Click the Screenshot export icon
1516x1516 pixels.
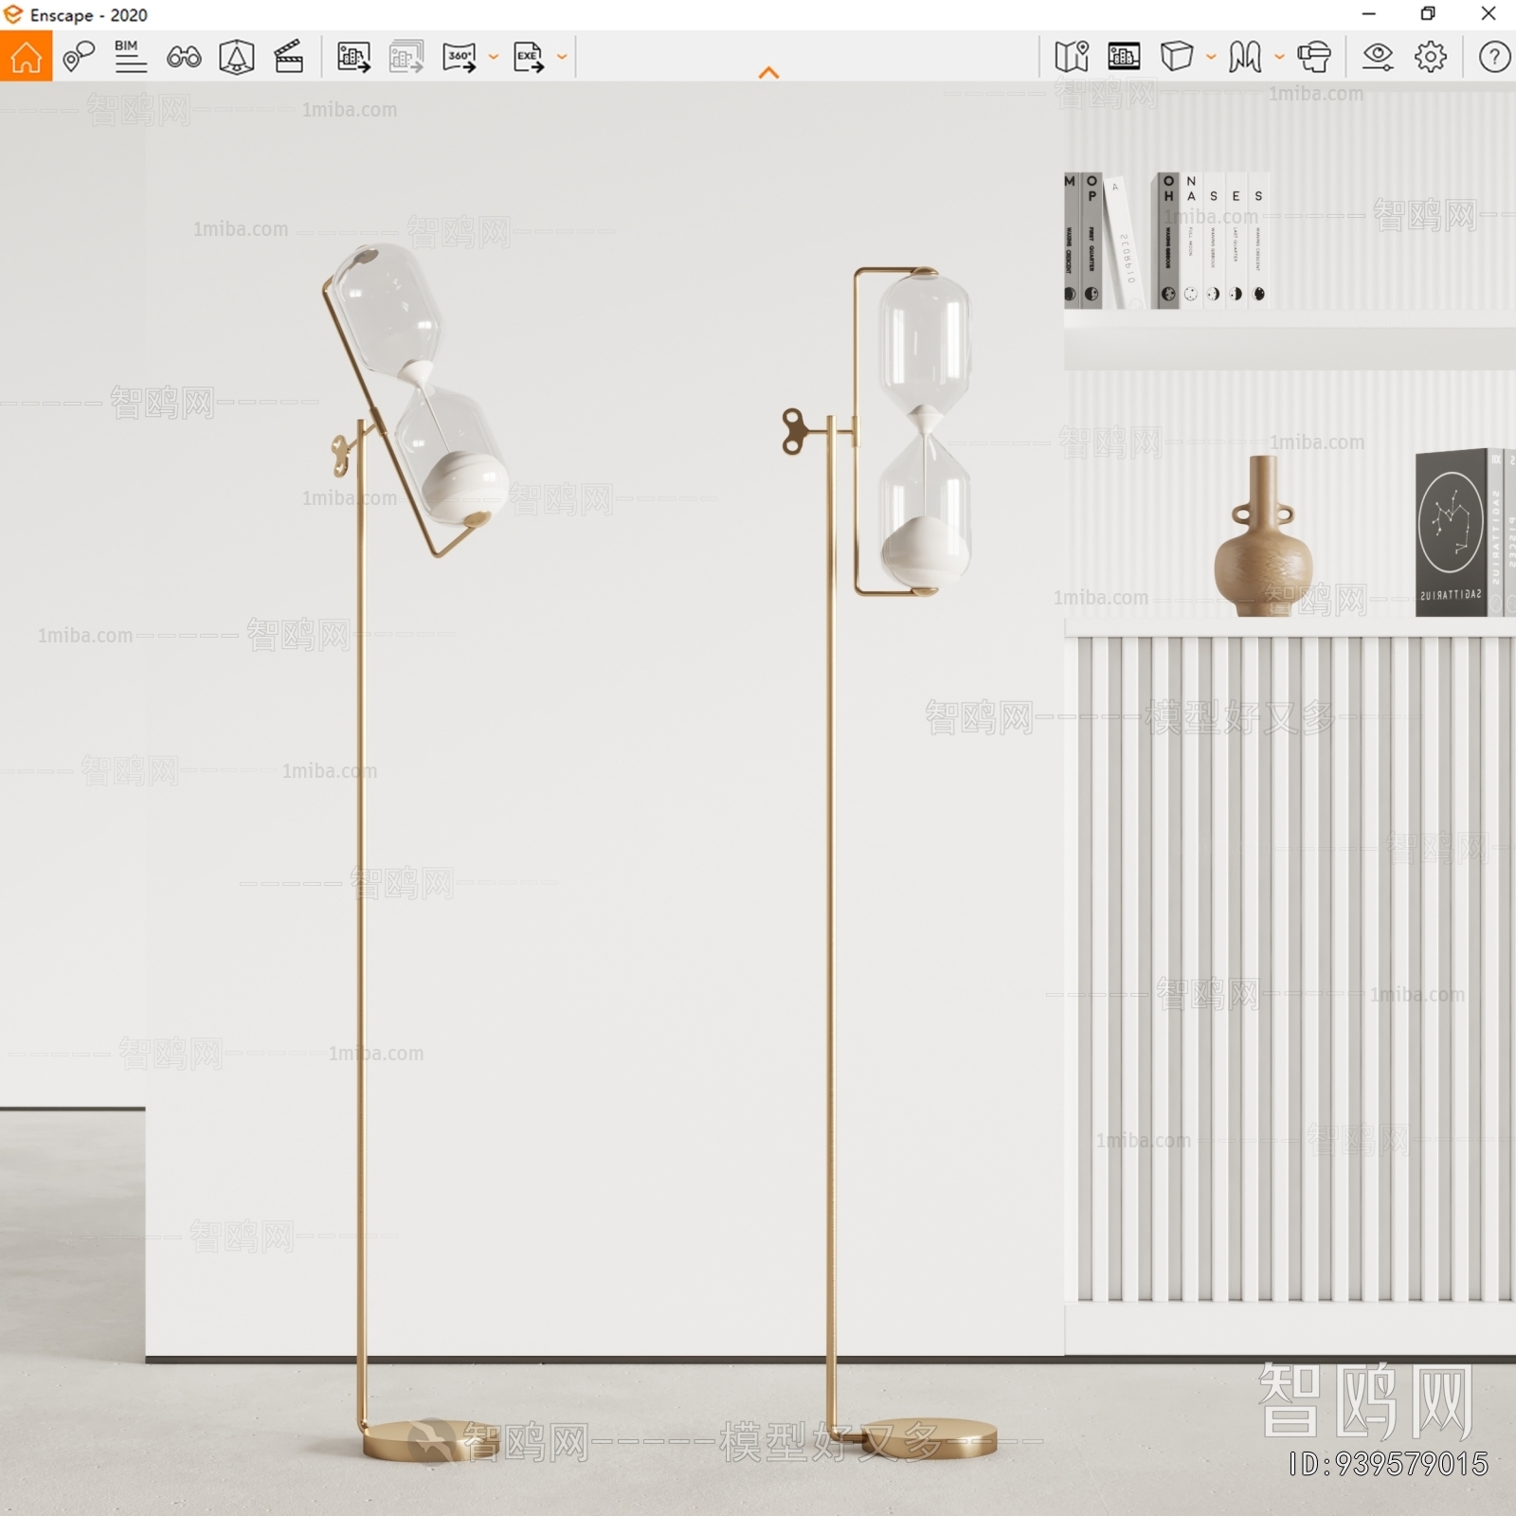tap(353, 57)
